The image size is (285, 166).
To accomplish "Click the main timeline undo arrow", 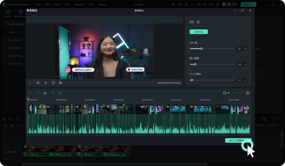I will 17,119.
